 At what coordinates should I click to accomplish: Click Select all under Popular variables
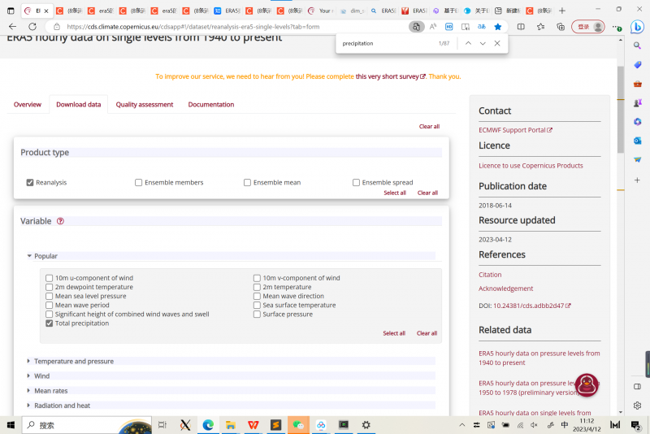[394, 333]
